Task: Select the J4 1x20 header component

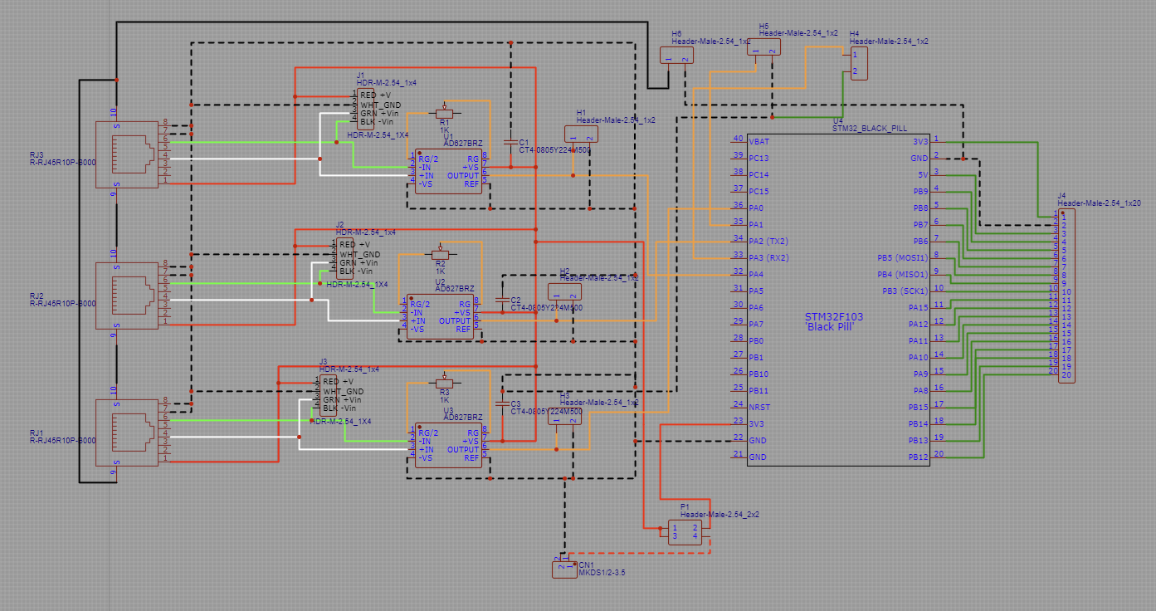Action: pos(1066,295)
